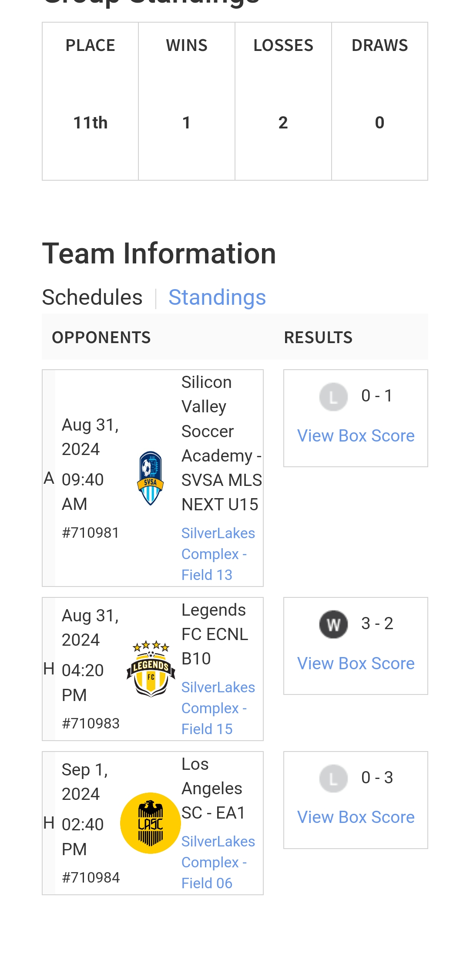
Task: Click the Silicon Valley Soccer Academy crest
Action: [x=151, y=478]
